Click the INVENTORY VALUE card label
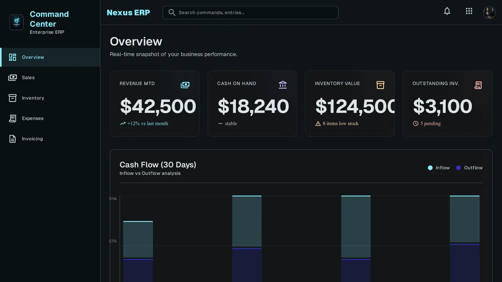 click(338, 84)
